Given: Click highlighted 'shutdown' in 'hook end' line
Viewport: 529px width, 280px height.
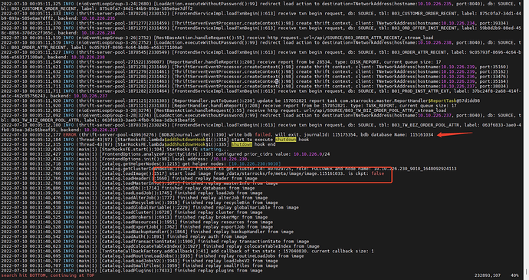Looking at the screenshot, I should pos(242,144).
